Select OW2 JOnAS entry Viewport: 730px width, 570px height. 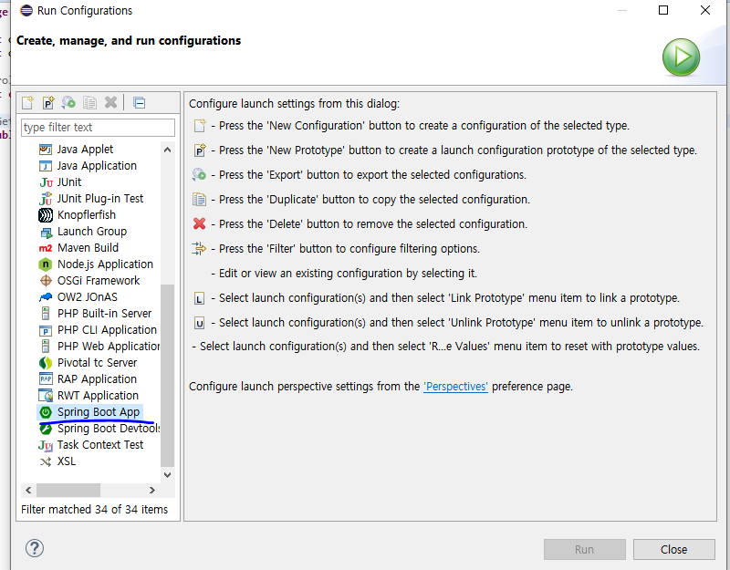88,297
